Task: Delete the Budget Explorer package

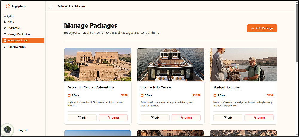Action: (259, 118)
